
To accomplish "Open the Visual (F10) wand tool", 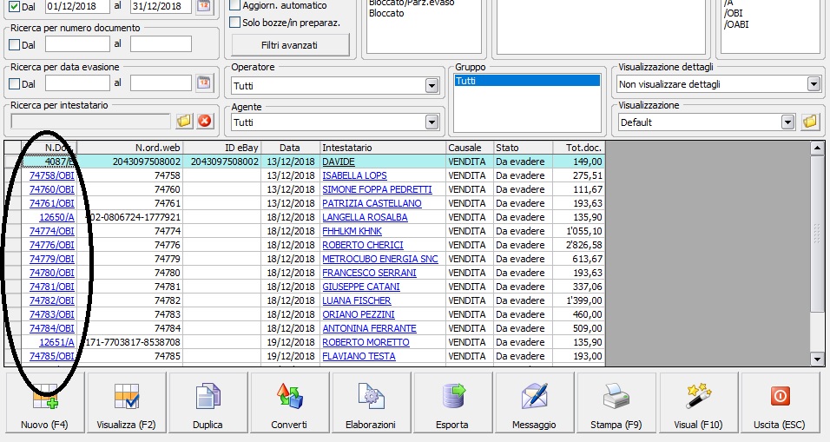I will 698,403.
